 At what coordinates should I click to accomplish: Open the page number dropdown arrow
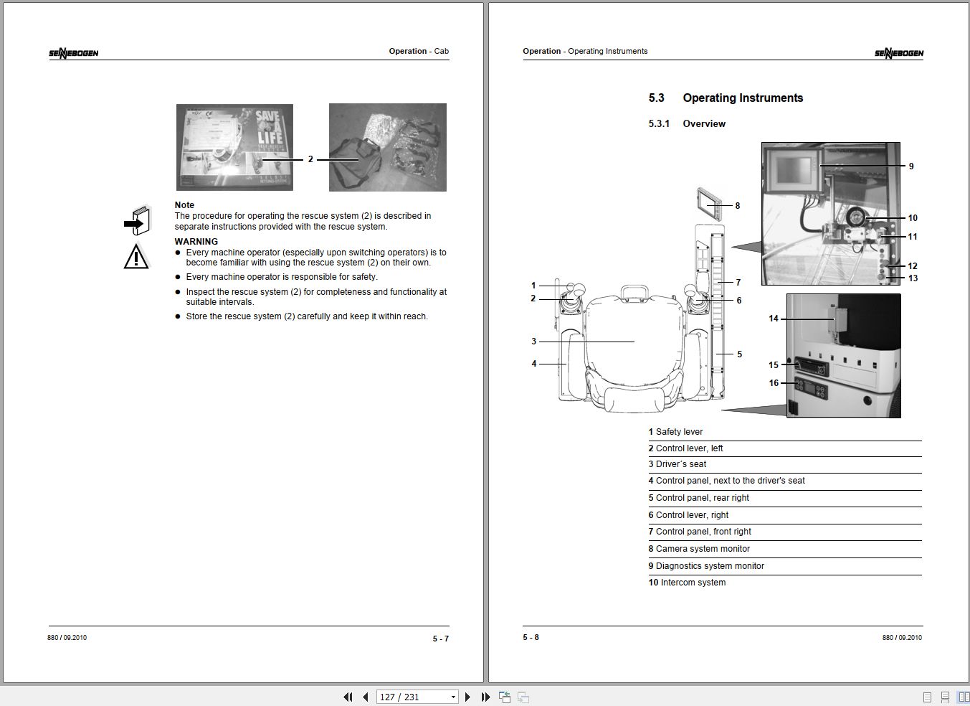[x=452, y=697]
